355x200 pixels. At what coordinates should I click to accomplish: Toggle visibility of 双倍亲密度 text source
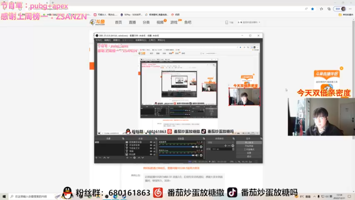[151, 145]
